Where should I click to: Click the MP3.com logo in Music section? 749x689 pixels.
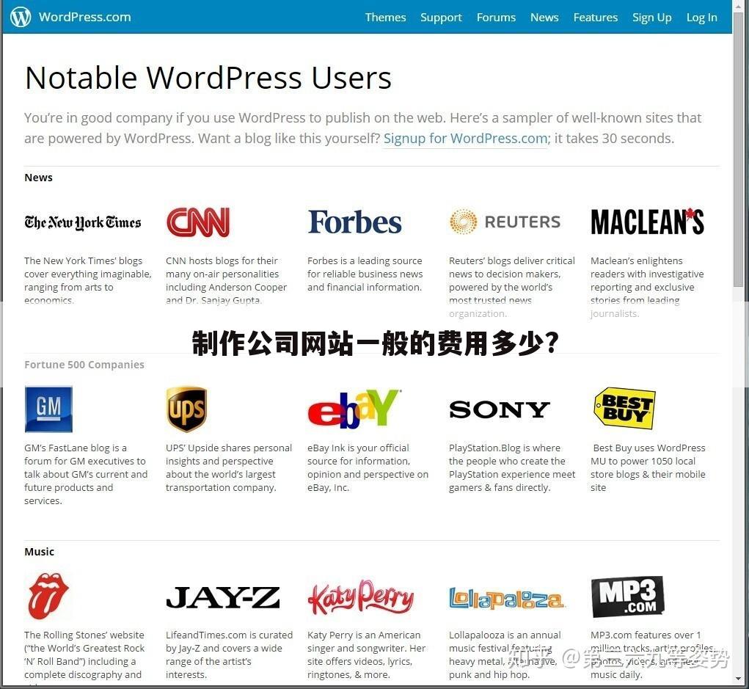coord(627,597)
